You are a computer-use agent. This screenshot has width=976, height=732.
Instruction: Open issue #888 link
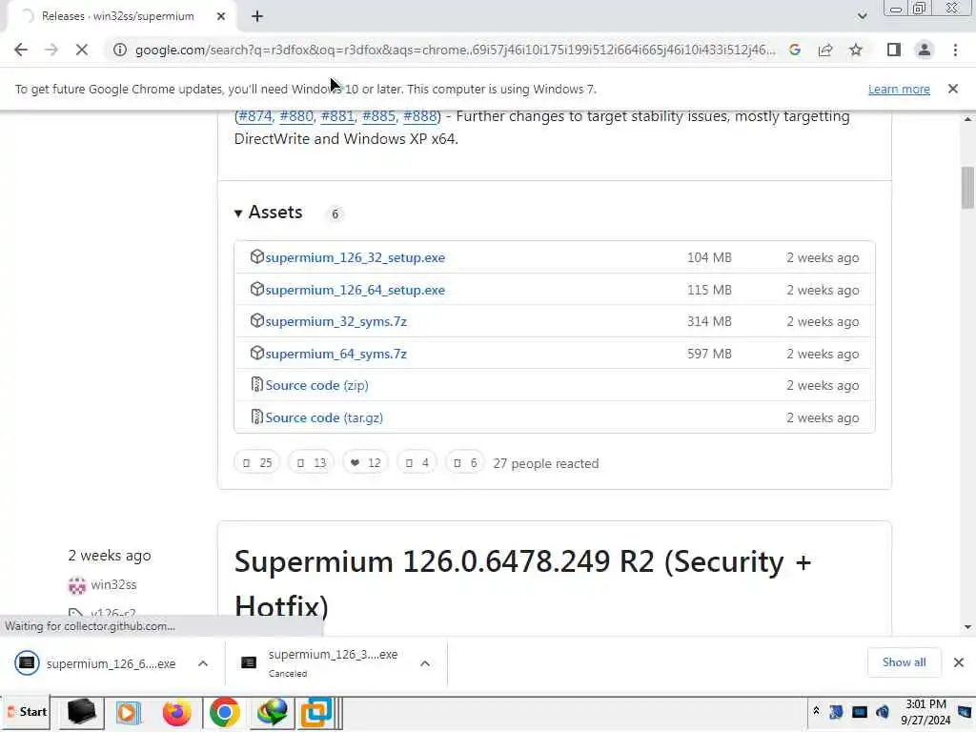point(420,116)
